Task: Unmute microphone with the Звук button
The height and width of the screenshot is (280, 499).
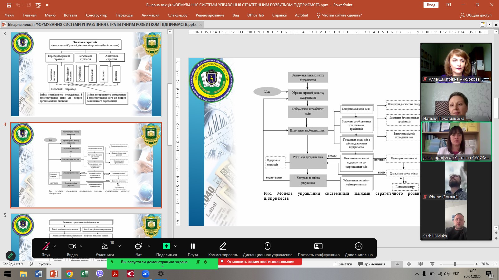Action: coord(46,246)
